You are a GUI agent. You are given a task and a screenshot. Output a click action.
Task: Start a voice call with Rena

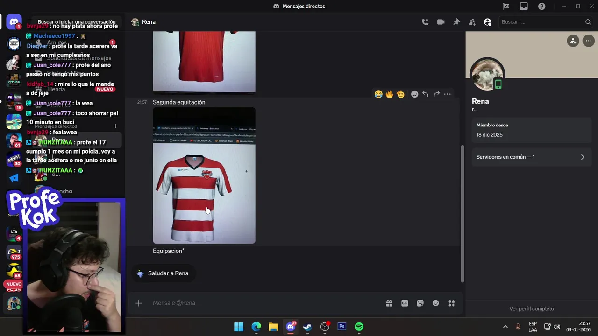tap(425, 22)
